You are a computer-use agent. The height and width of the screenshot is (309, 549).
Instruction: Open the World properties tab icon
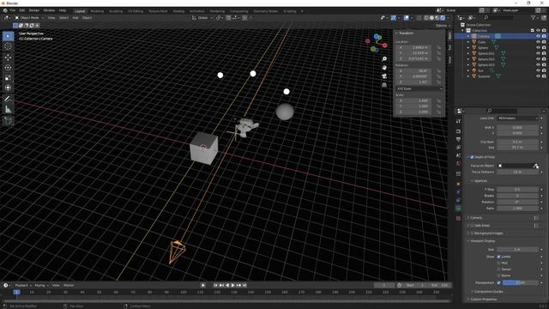click(458, 164)
